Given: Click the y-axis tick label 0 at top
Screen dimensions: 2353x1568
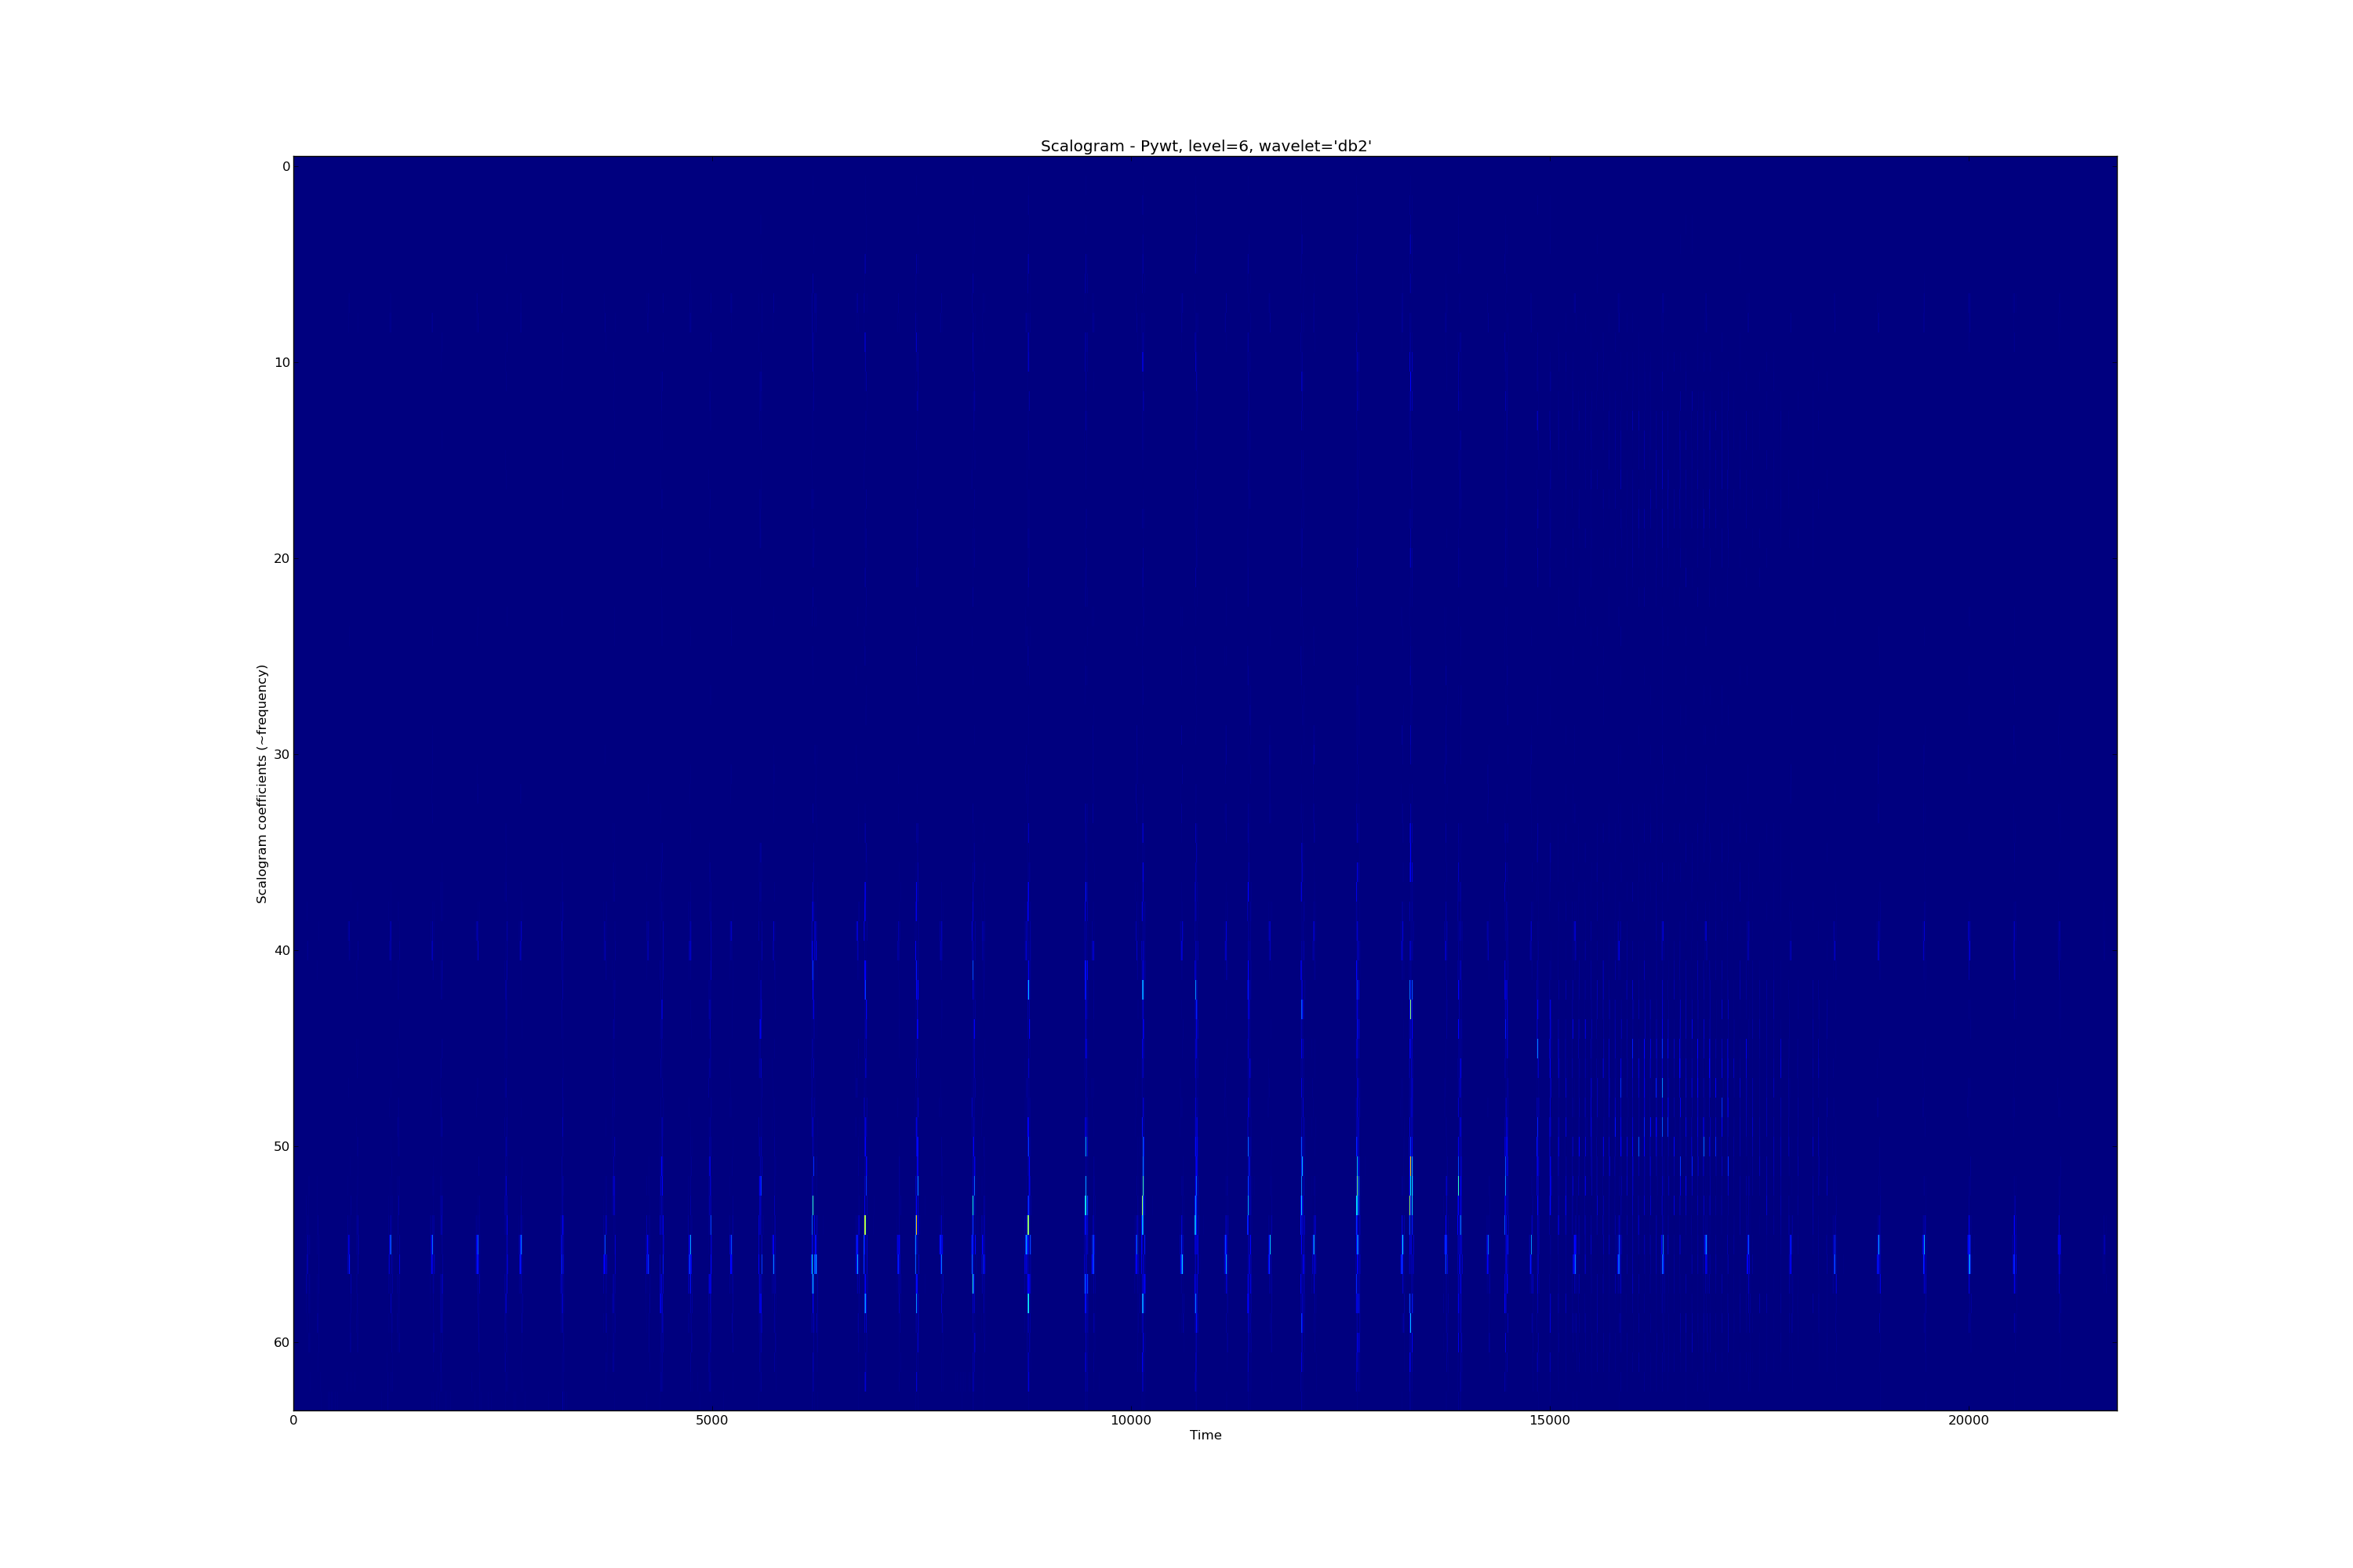Looking at the screenshot, I should [285, 167].
